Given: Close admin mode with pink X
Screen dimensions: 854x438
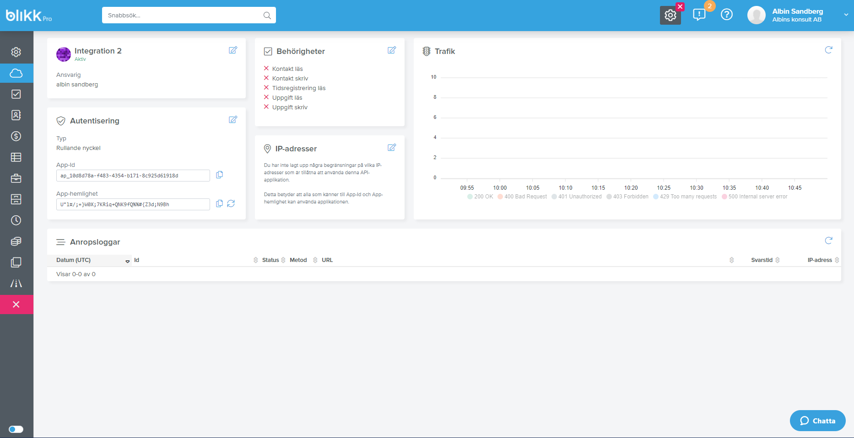Looking at the screenshot, I should pyautogui.click(x=16, y=304).
